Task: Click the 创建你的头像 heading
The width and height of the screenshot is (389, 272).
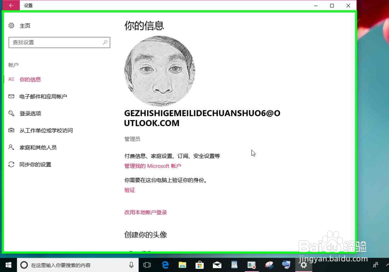Action: (x=145, y=235)
